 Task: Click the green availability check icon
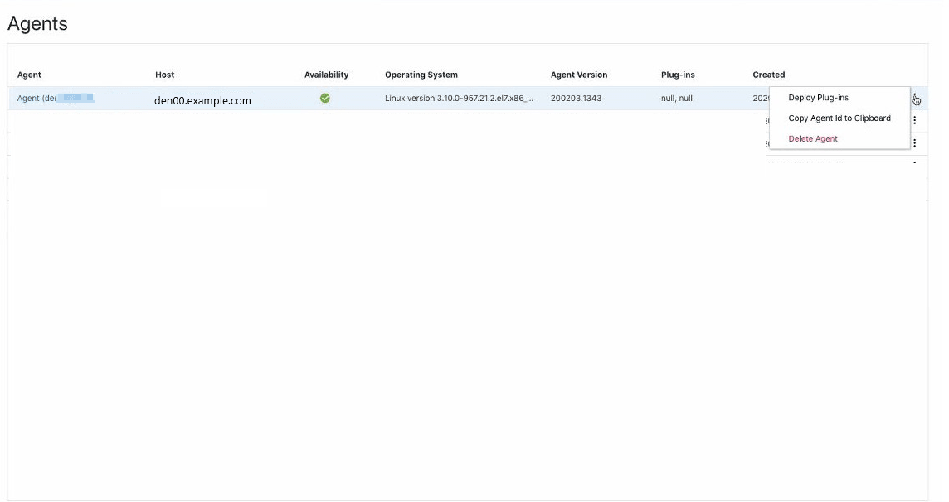pyautogui.click(x=324, y=97)
